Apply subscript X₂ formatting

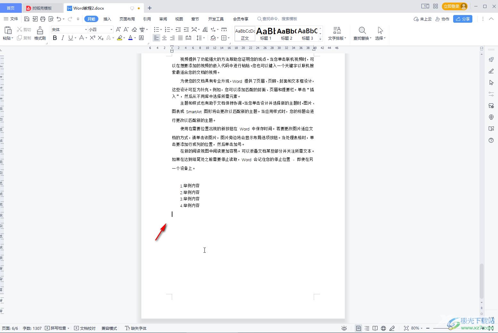pyautogui.click(x=101, y=38)
